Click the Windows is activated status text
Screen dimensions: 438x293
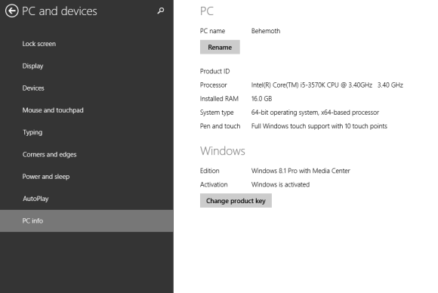280,184
